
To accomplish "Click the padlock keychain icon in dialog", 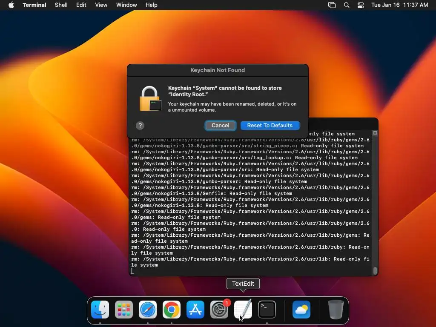I will [150, 98].
